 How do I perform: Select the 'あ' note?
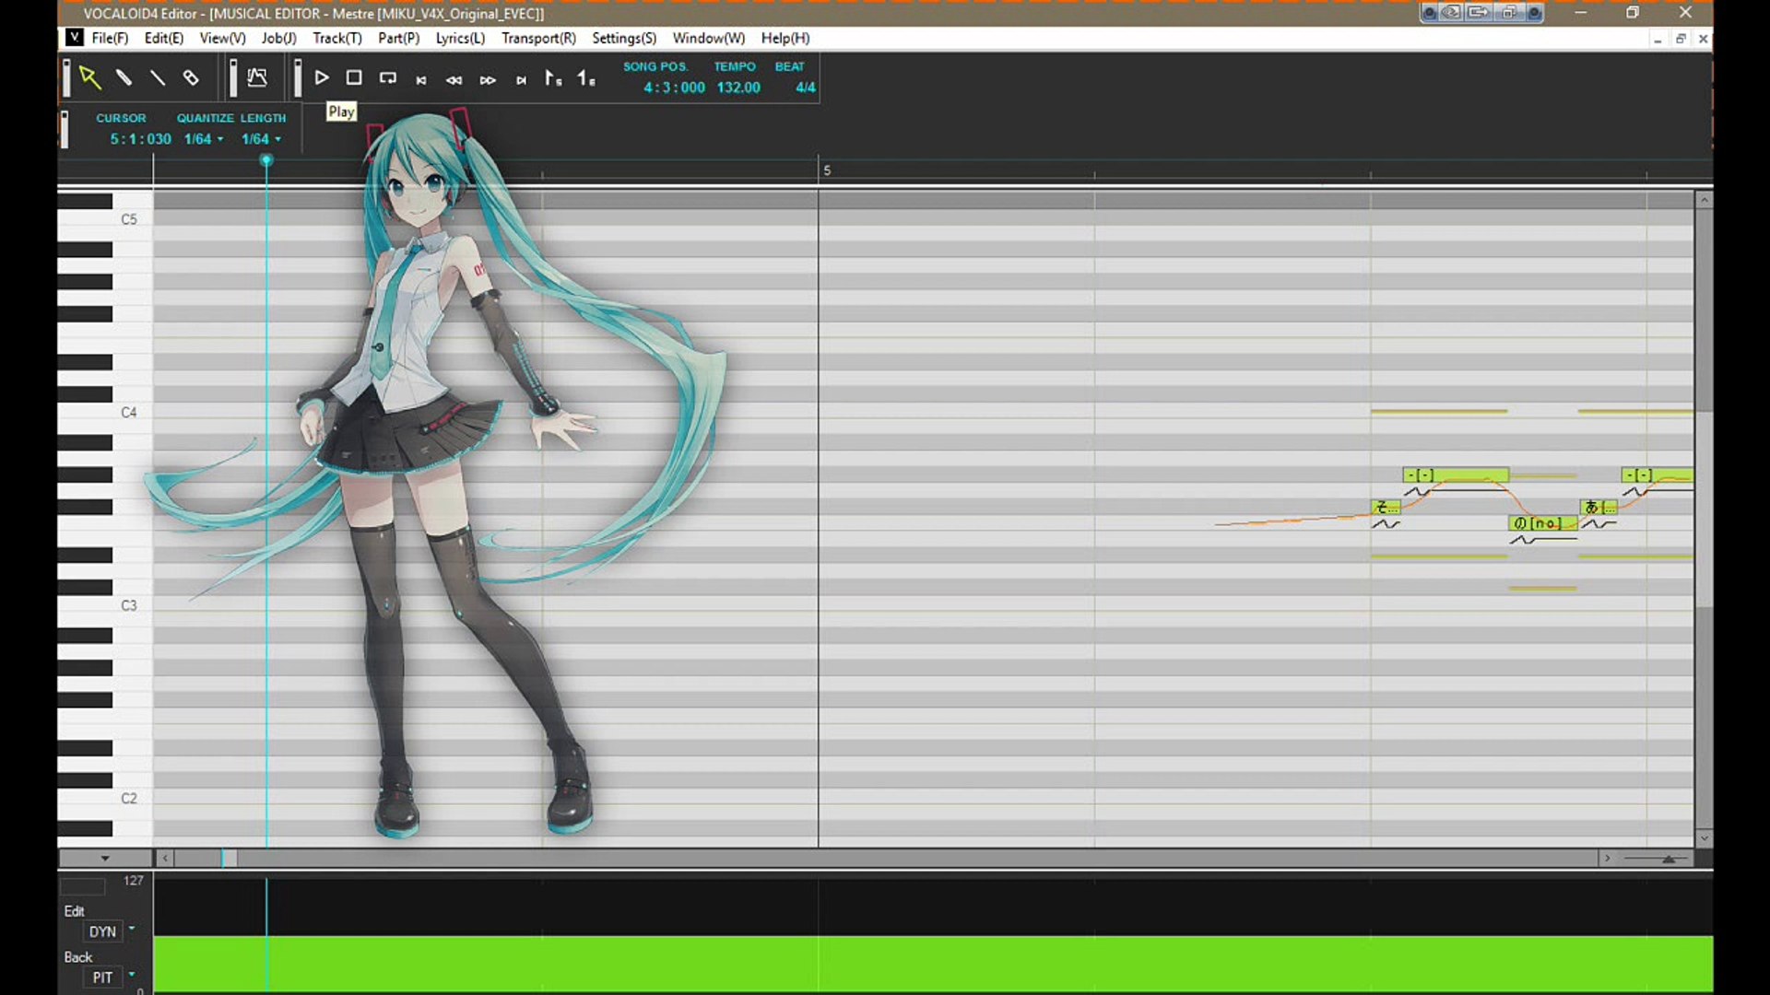(1598, 508)
